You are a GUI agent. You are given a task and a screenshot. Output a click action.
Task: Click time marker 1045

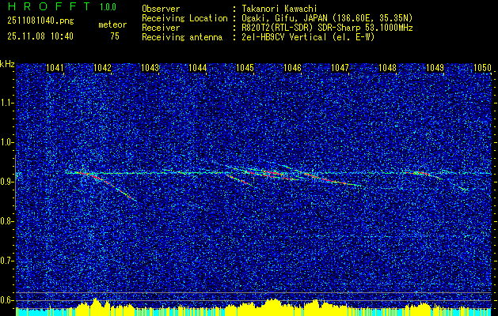(x=245, y=68)
